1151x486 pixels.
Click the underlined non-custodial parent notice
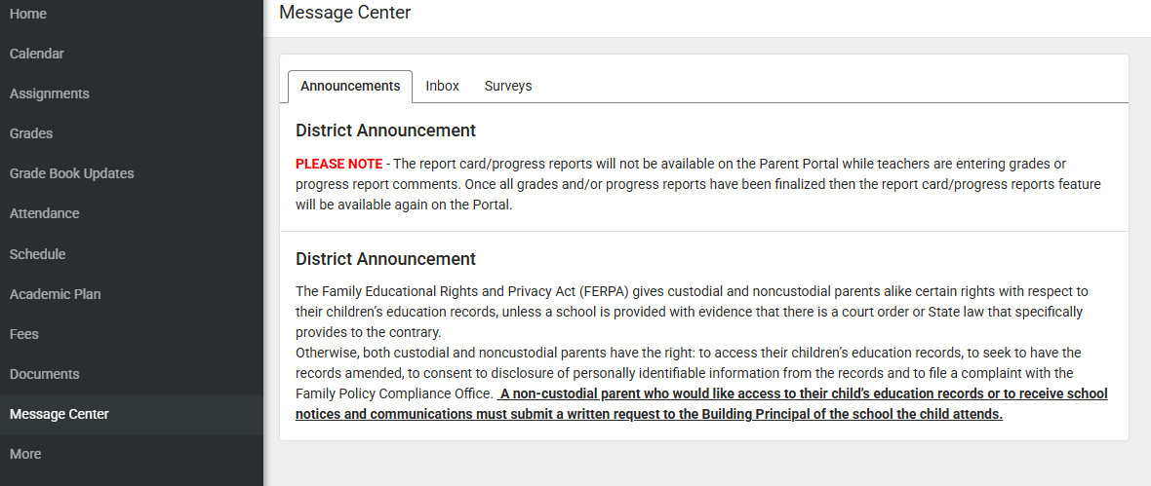(x=702, y=404)
